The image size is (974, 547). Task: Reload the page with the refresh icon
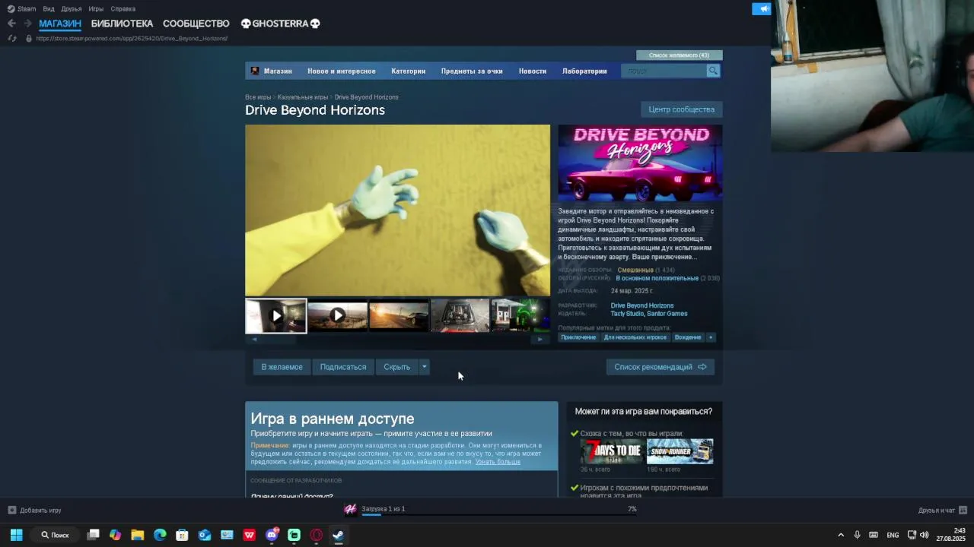(x=11, y=38)
